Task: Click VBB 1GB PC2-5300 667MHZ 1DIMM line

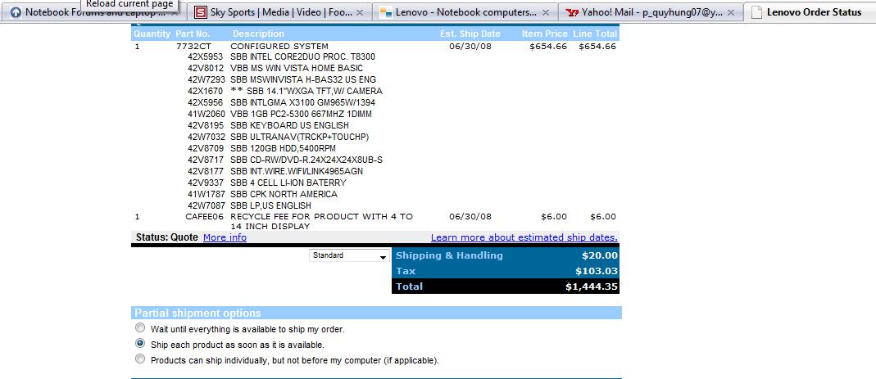Action: point(301,114)
